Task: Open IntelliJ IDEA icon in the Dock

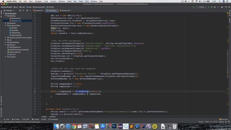Action: point(143,126)
